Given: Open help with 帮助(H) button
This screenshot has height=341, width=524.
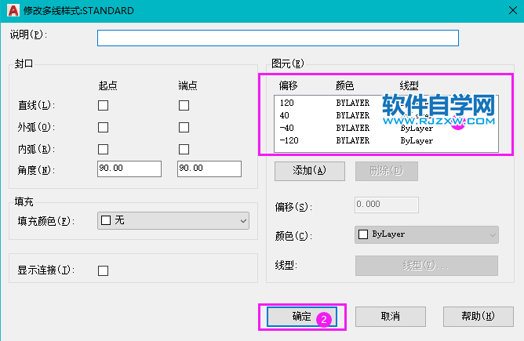Looking at the screenshot, I should (x=479, y=316).
